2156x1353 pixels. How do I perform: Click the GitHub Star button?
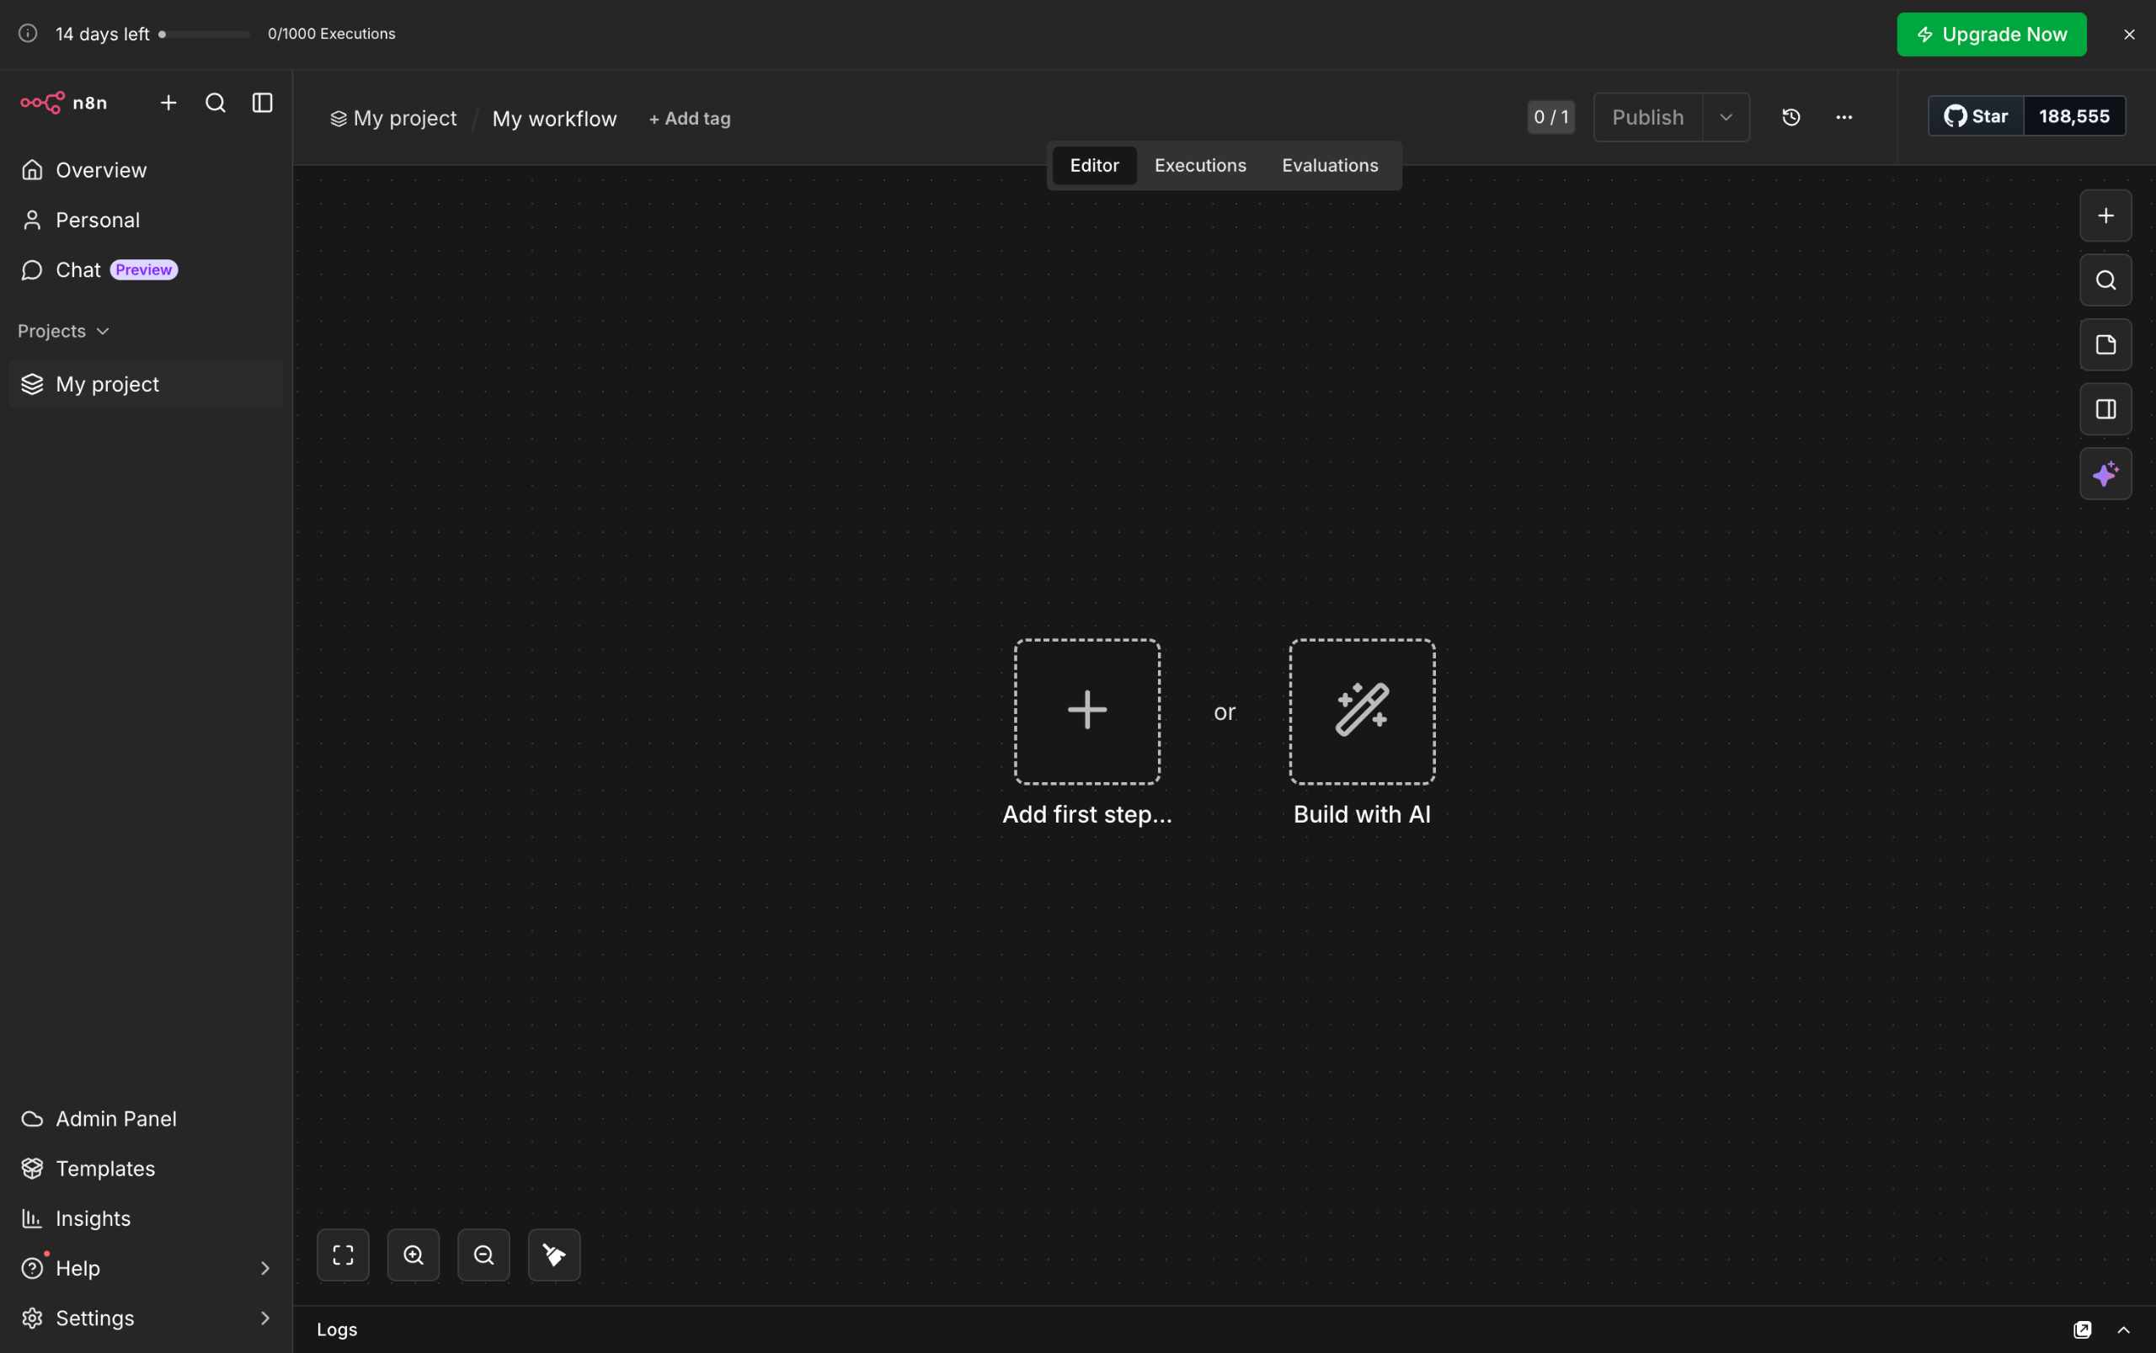1976,116
